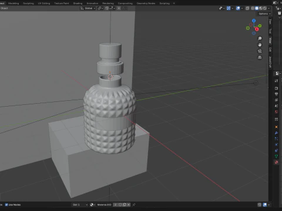Select solid viewport shading

pos(257,8)
